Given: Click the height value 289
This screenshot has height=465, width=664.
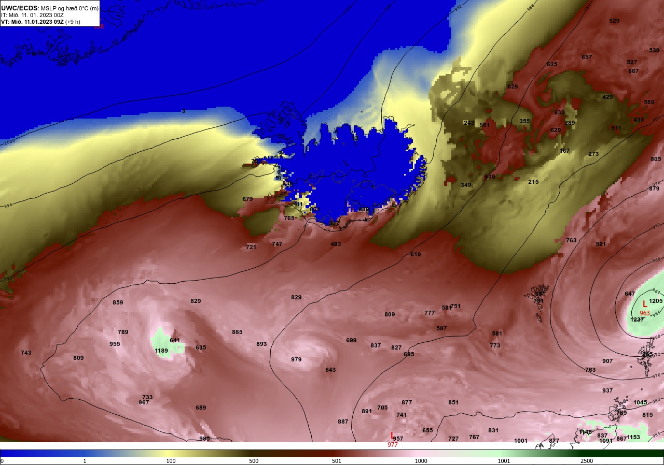Looking at the screenshot, I should [570, 123].
